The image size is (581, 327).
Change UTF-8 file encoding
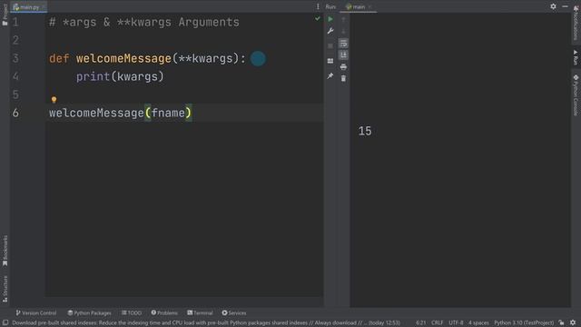click(x=456, y=323)
